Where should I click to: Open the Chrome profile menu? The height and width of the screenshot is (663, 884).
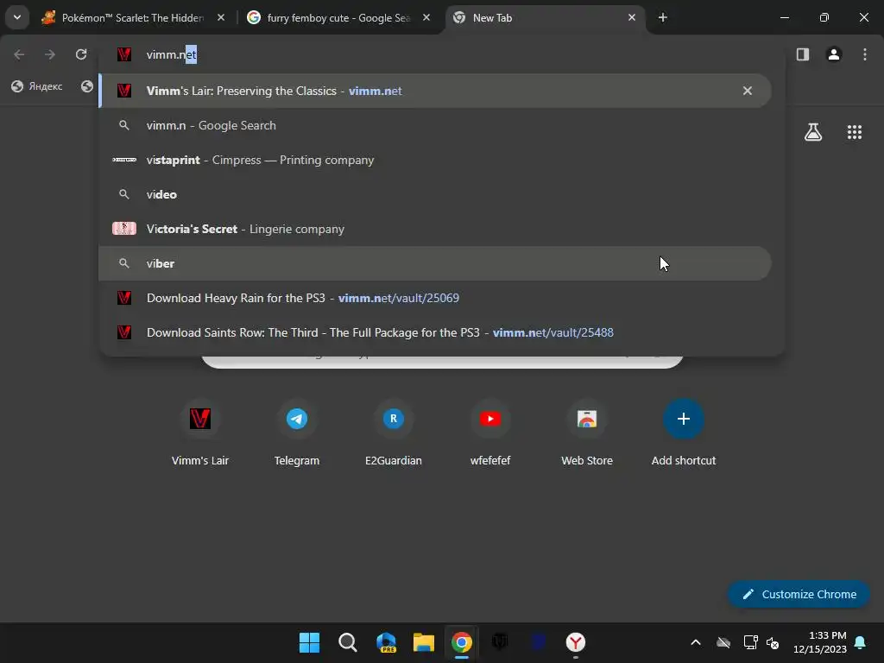pos(833,54)
